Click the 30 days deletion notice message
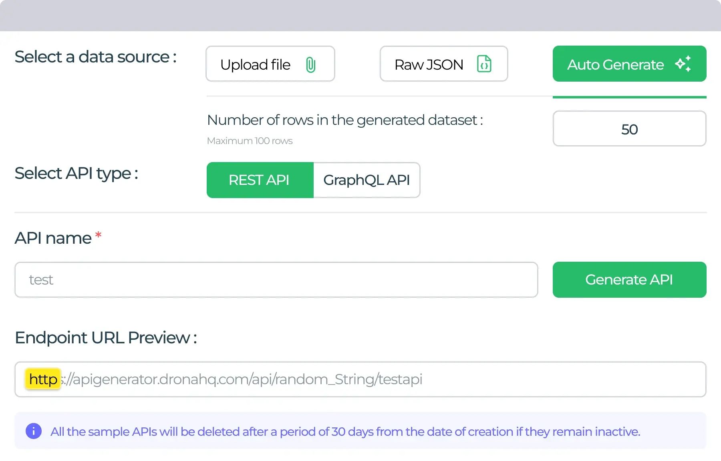 (x=345, y=431)
